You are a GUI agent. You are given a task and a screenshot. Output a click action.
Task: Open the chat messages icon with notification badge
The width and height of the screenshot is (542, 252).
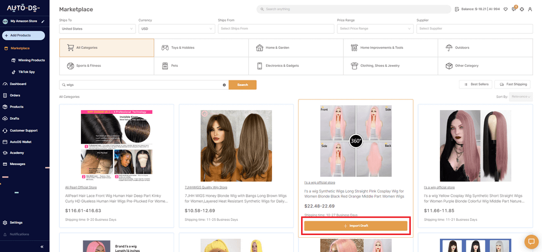click(x=513, y=9)
